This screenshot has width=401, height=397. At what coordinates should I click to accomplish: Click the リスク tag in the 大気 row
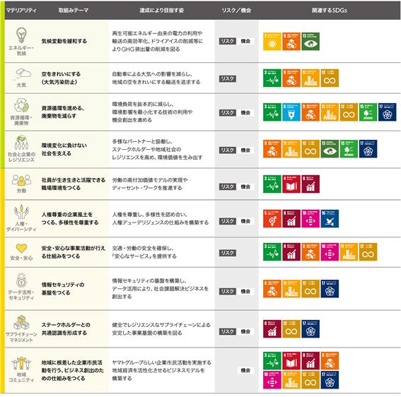[x=228, y=78]
